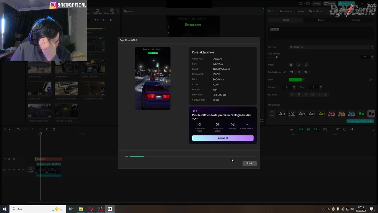
Task: Click the Otomatik alt yazılar icon
Action: pyautogui.click(x=199, y=125)
